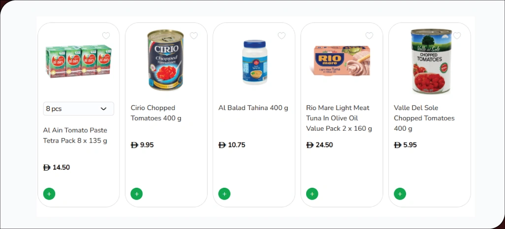
Task: Open the 8 pcs quantity dropdown
Action: 79,109
